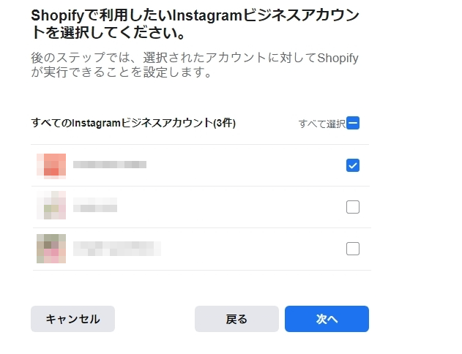The height and width of the screenshot is (354, 462).
Task: Check the third Instagram account checkbox
Action: click(x=353, y=249)
